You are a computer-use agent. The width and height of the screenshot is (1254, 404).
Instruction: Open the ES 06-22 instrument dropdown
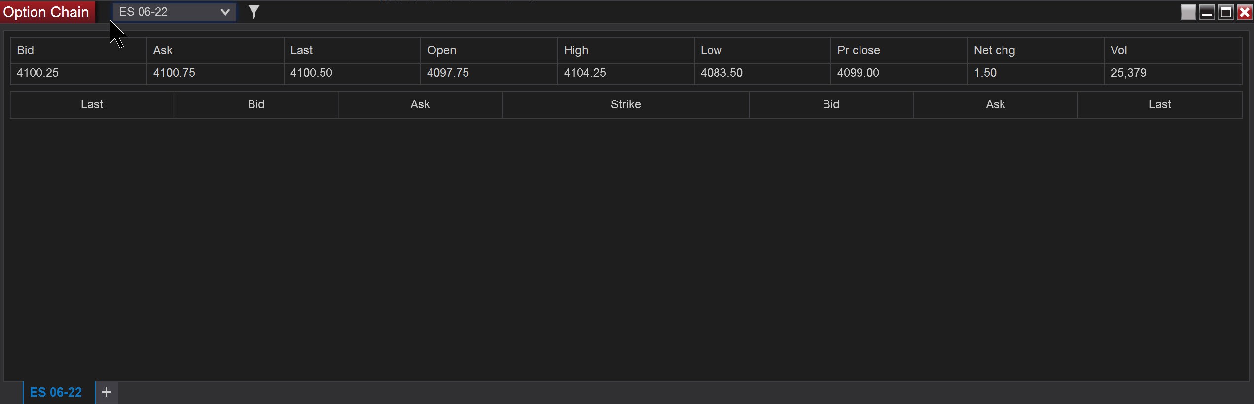174,12
